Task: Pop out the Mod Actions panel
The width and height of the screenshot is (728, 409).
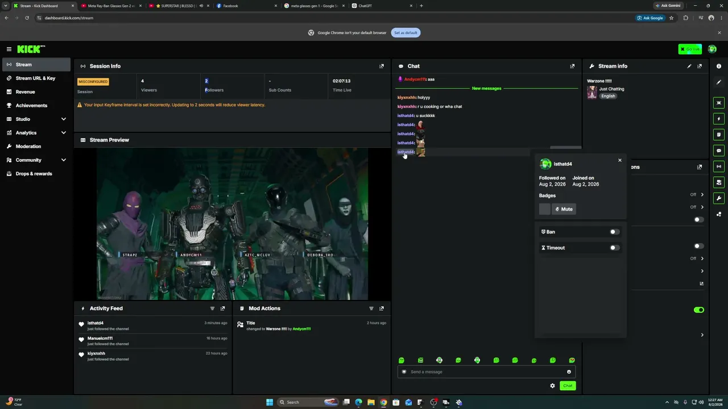Action: pos(382,308)
